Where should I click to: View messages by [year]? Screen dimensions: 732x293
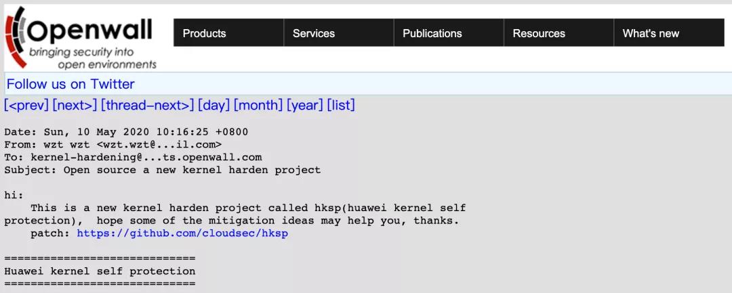click(305, 106)
